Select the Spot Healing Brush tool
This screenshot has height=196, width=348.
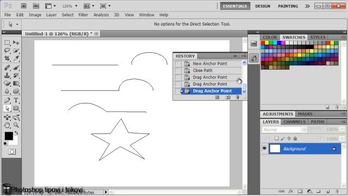[7, 68]
